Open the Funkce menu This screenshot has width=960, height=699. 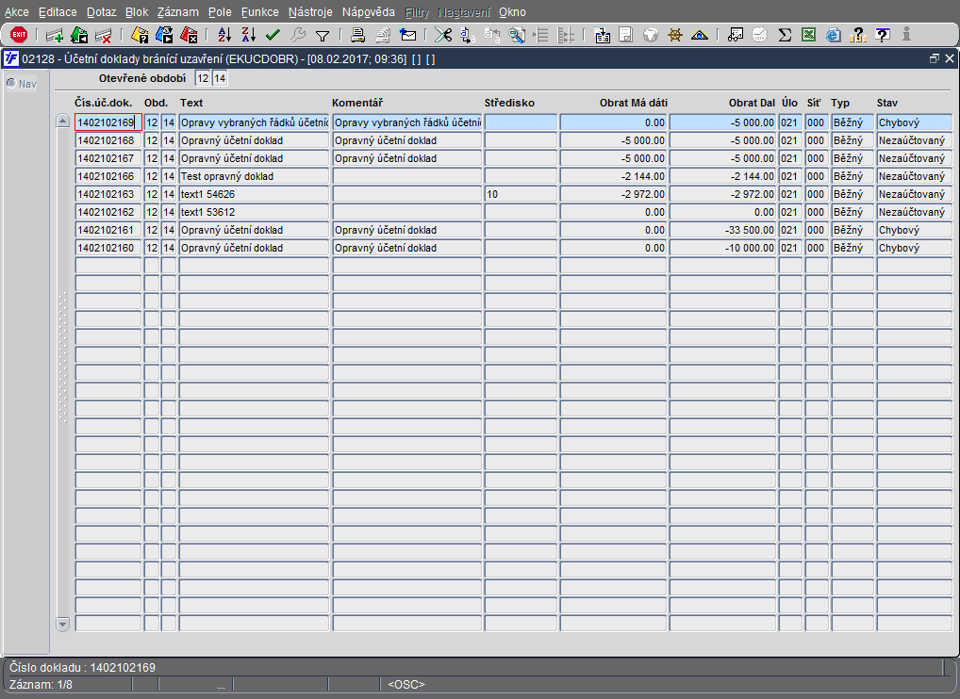[259, 11]
